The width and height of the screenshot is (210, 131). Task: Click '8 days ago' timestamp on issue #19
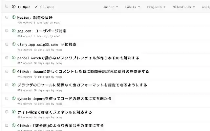41,36
